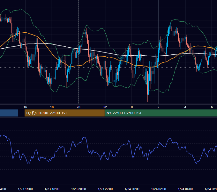The image size is (217, 192).
Task: Click the London 16:00-22:00 JST session bar
Action: [x=64, y=113]
